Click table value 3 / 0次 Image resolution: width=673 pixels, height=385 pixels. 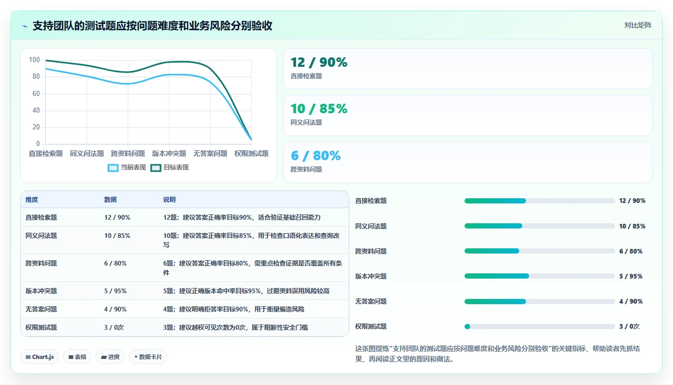point(115,328)
